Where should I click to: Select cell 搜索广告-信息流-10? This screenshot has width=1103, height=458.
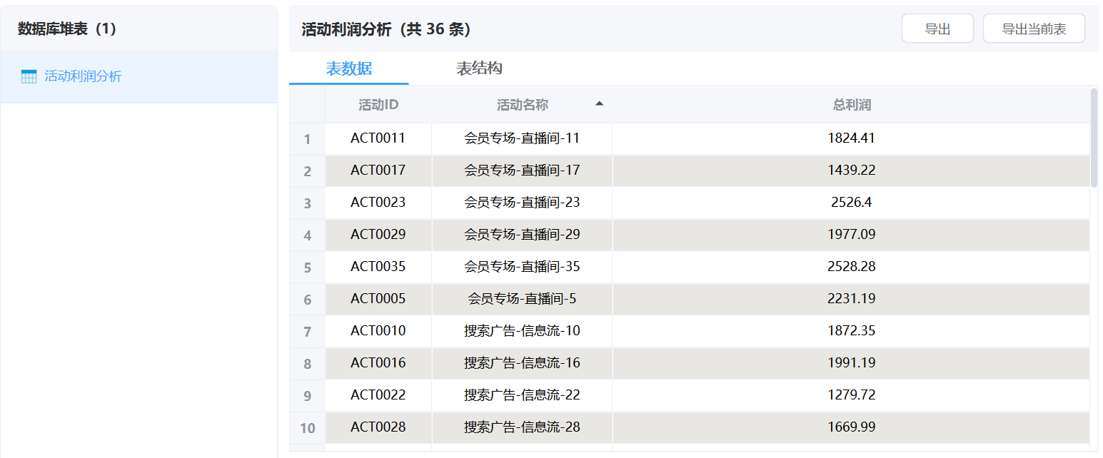pyautogui.click(x=522, y=331)
